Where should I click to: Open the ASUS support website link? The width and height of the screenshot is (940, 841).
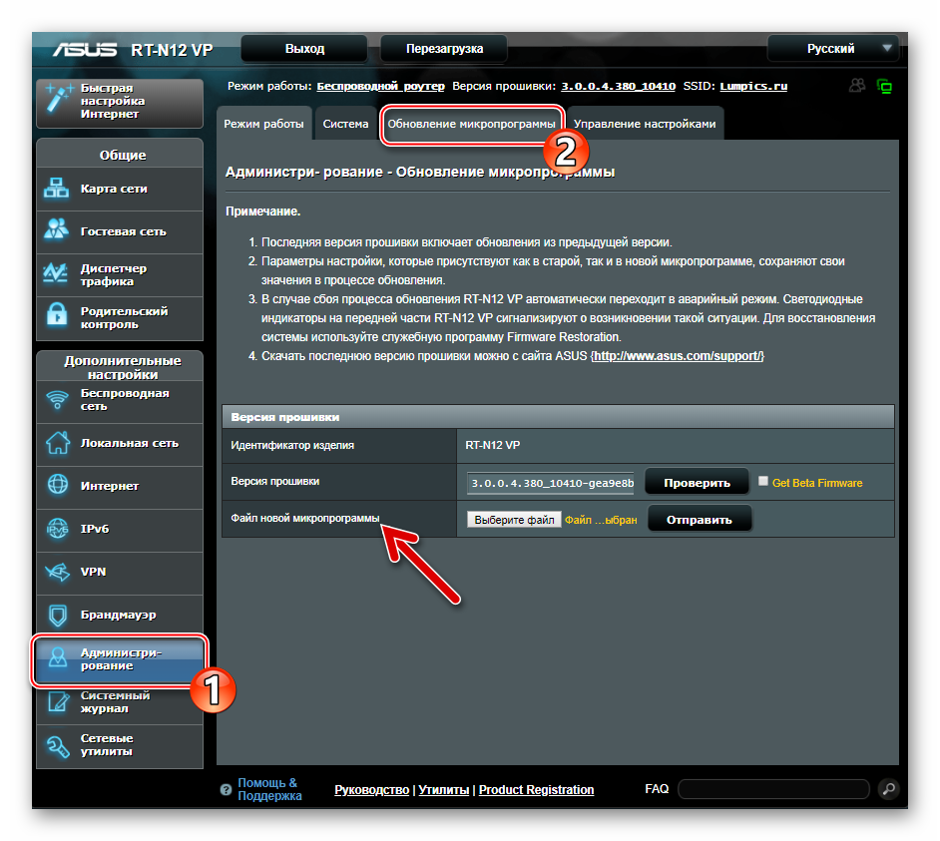678,356
